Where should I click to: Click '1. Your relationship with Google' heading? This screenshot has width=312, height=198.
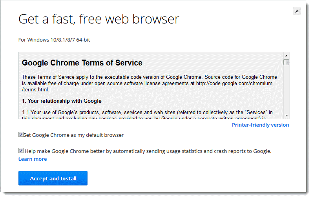click(62, 101)
